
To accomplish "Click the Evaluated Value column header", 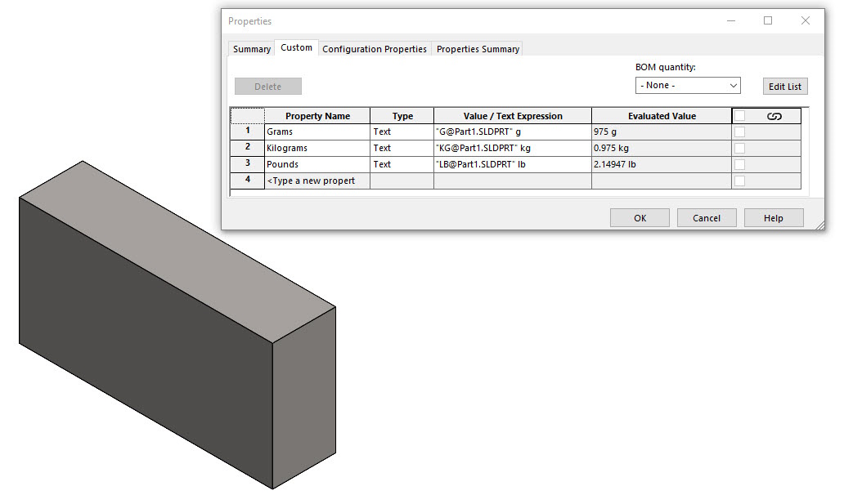I will point(661,115).
